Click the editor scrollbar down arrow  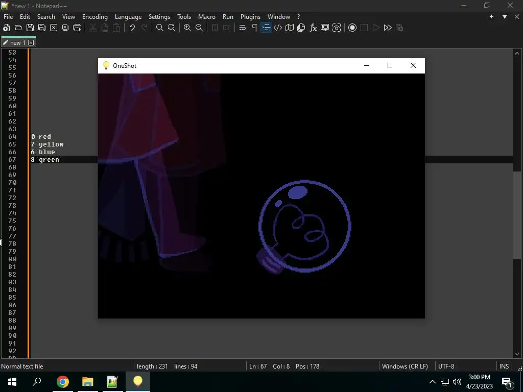point(517,354)
